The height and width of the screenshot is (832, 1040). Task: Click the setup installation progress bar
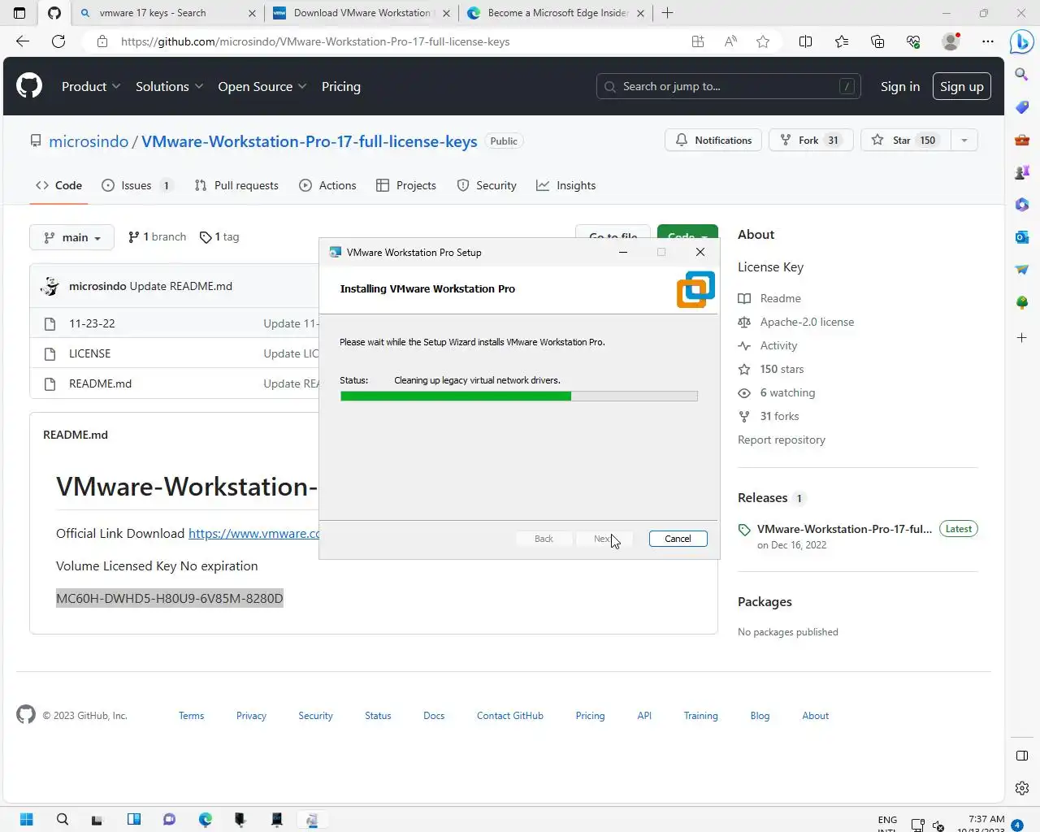click(518, 396)
